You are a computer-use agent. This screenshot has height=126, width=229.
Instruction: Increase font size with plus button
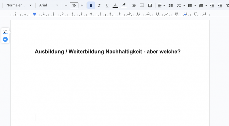[x=82, y=5]
